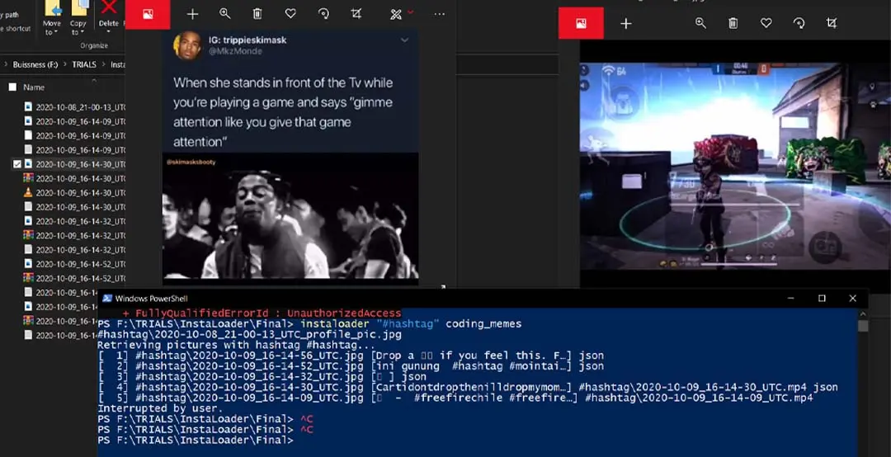Image resolution: width=891 pixels, height=457 pixels.
Task: Open Edit & Create dropdown in left Photos
Action: [402, 14]
